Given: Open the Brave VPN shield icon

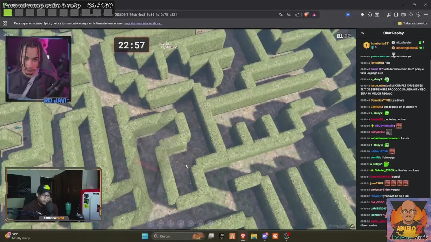Looking at the screenshot, I should (x=418, y=15).
